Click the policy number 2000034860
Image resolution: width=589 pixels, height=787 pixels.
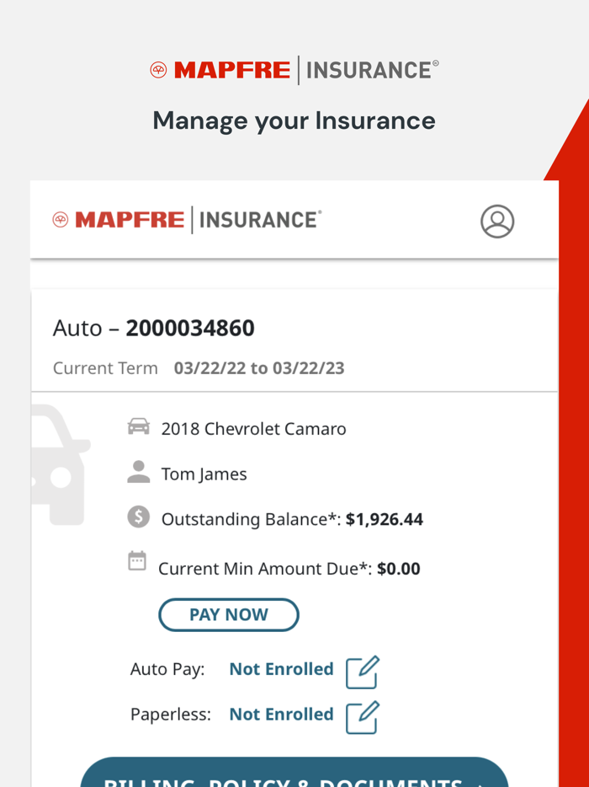click(192, 328)
